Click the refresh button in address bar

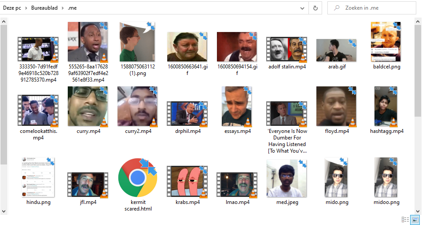(x=315, y=8)
